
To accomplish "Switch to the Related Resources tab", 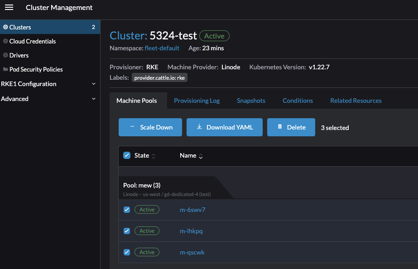I will [356, 100].
